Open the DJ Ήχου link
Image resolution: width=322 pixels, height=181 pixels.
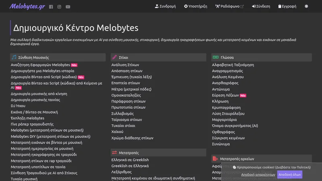pyautogui.click(x=18, y=106)
